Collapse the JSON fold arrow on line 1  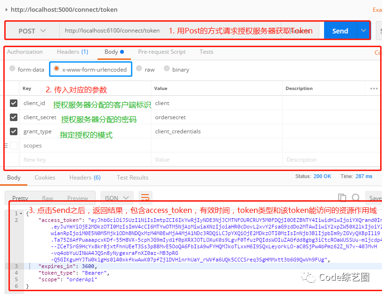pos(21,213)
